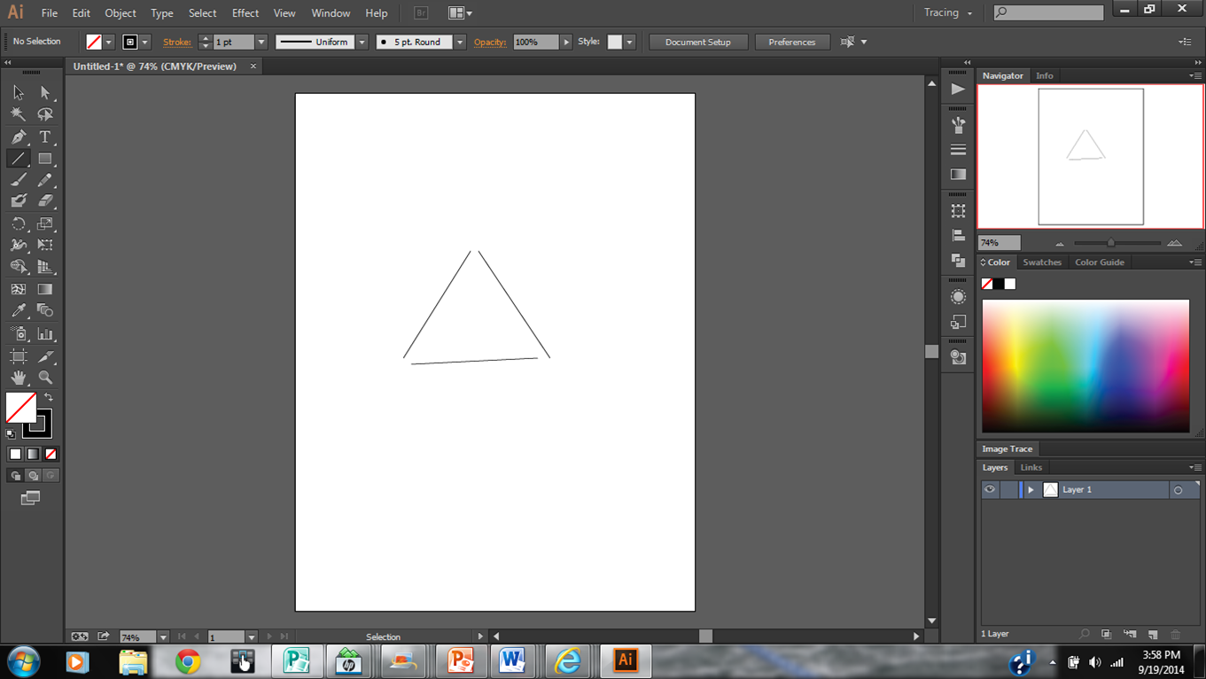Viewport: 1206px width, 679px height.
Task: Select the Shape Builder tool
Action: pyautogui.click(x=19, y=267)
